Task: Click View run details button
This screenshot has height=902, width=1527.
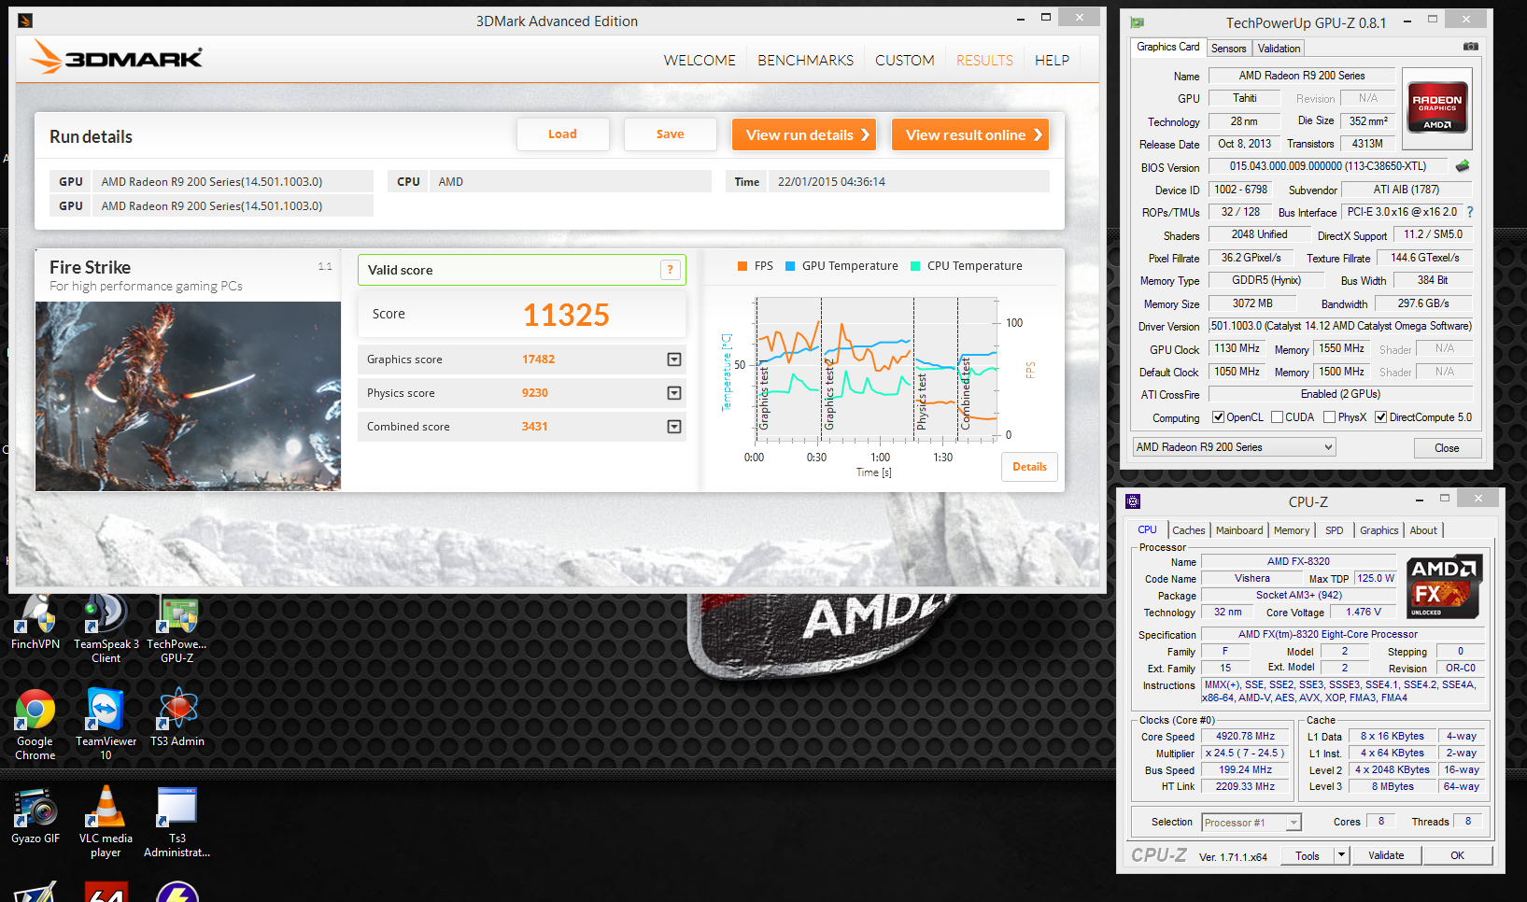Action: 804,134
